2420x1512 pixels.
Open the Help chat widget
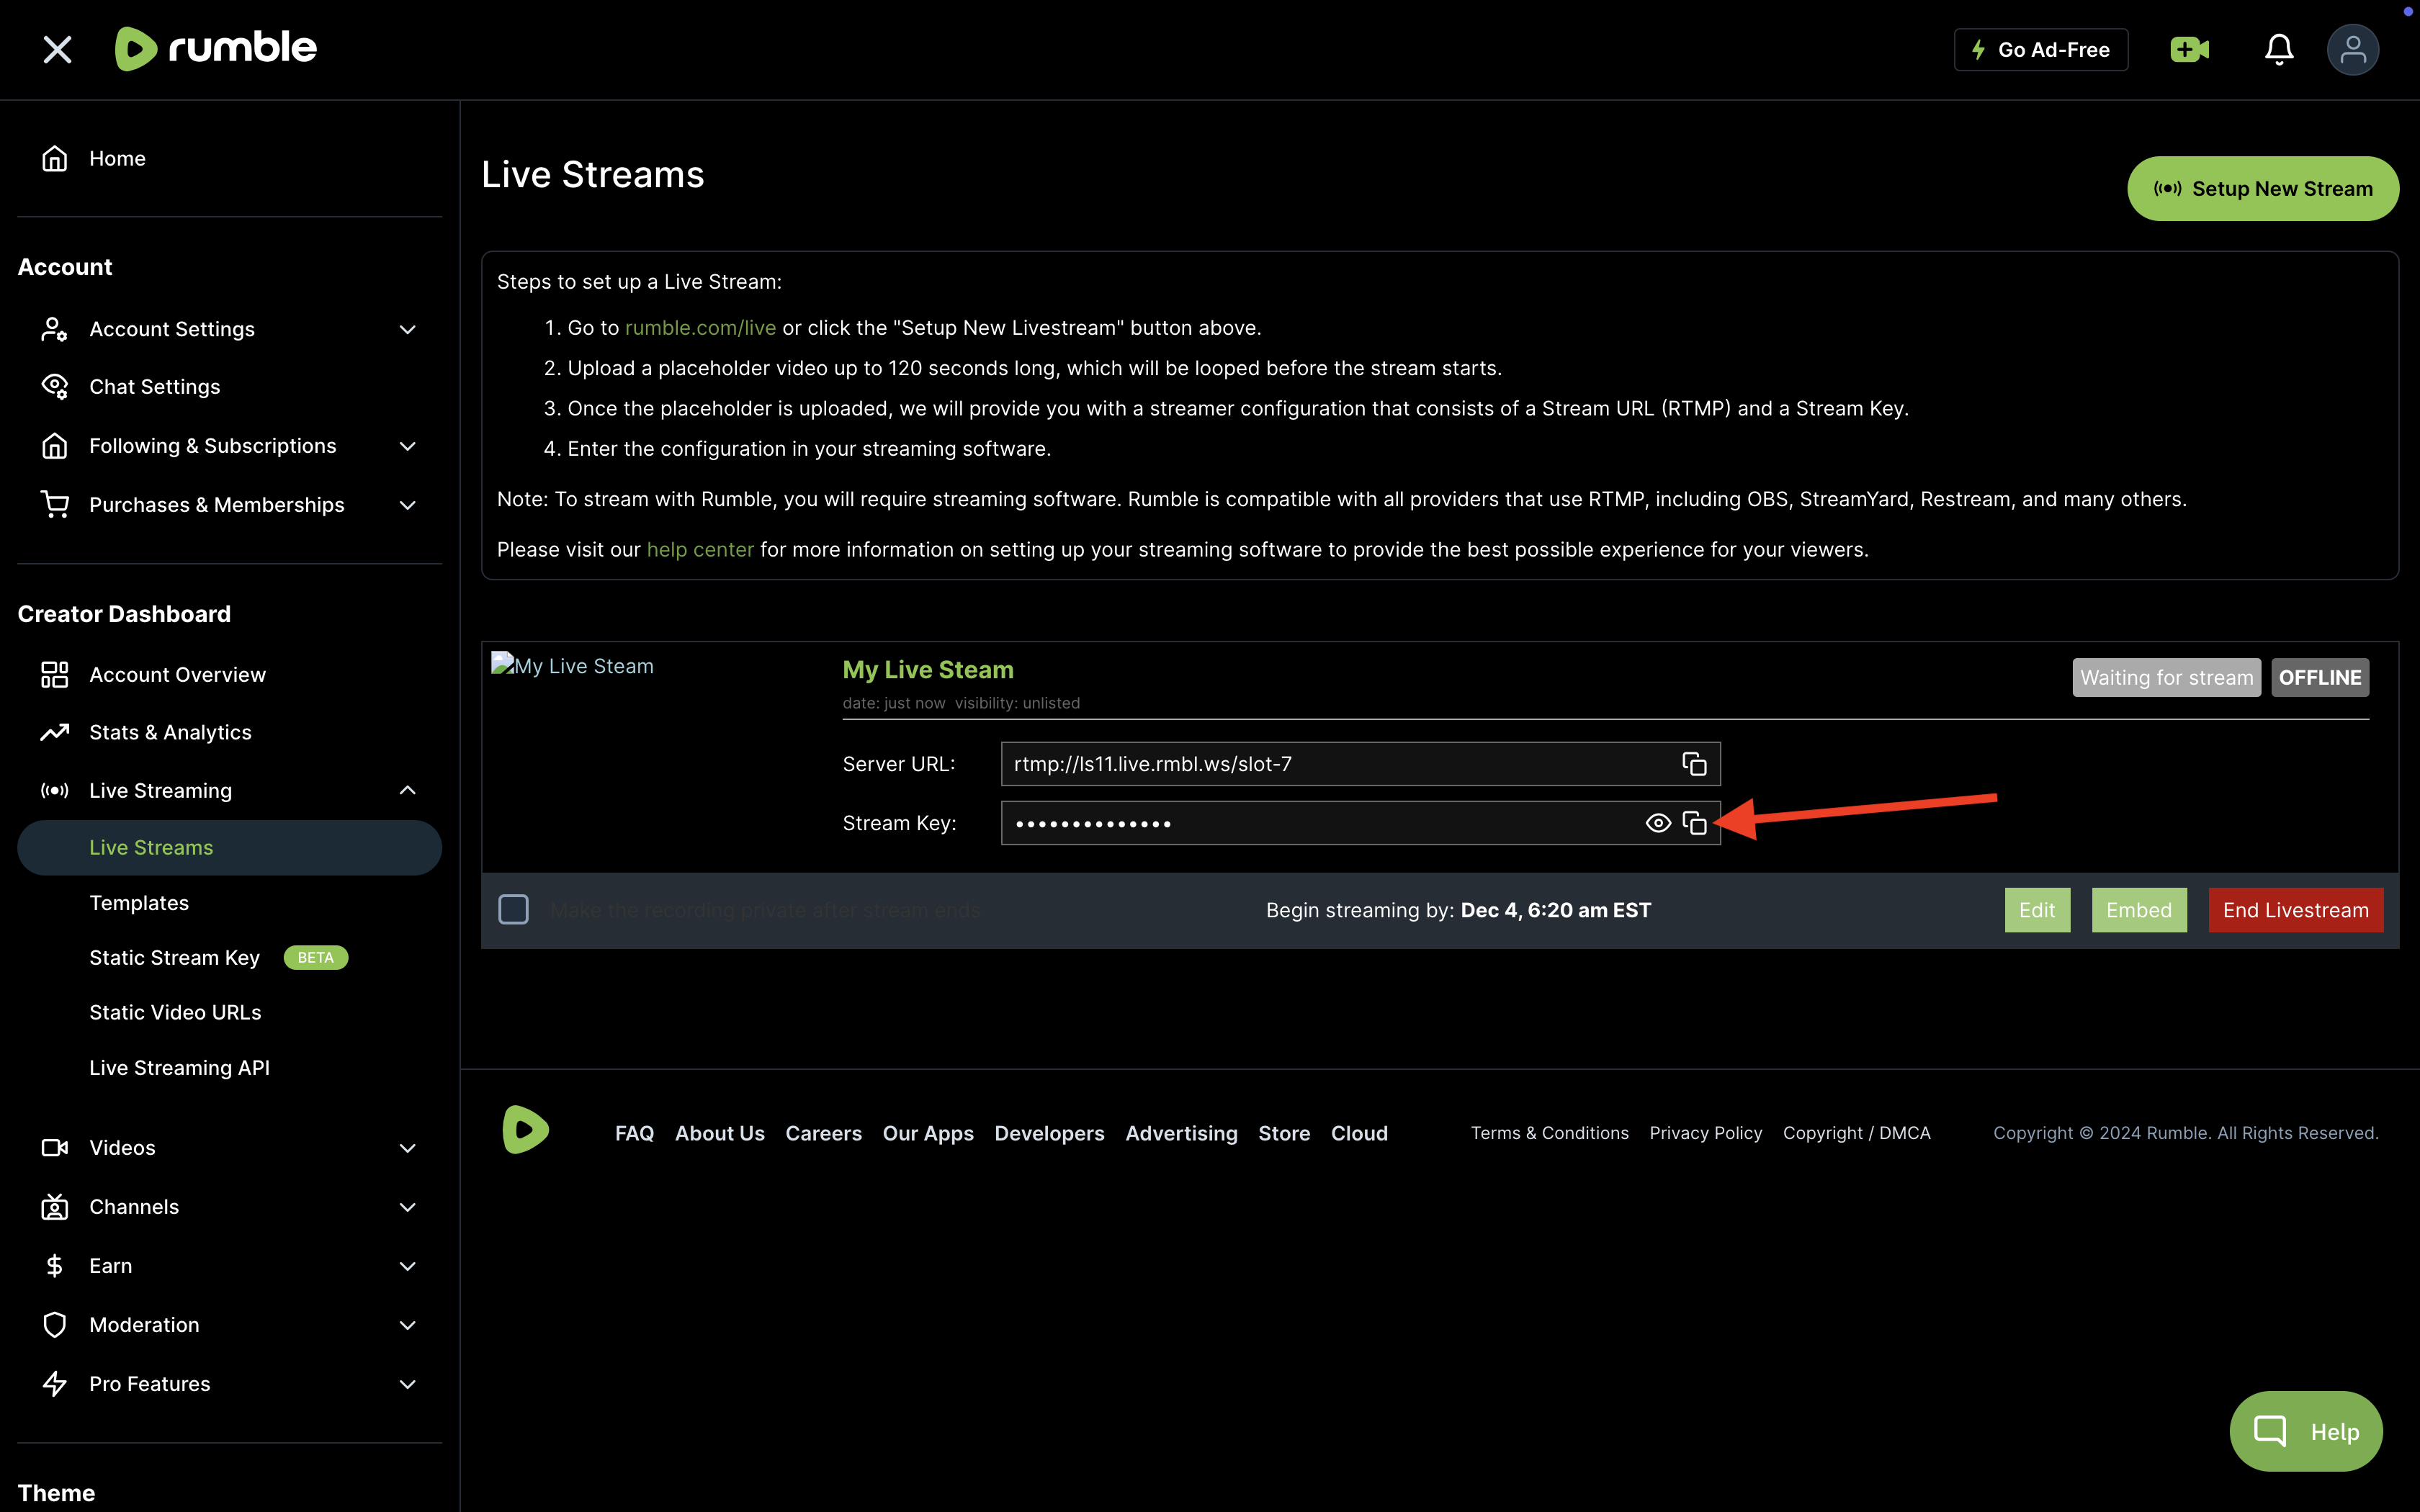pyautogui.click(x=2305, y=1430)
